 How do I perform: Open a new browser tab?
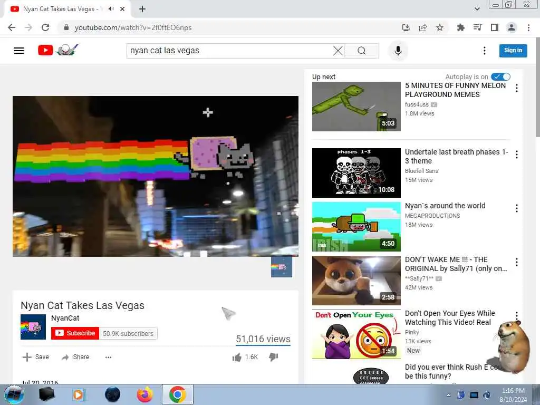click(x=142, y=9)
